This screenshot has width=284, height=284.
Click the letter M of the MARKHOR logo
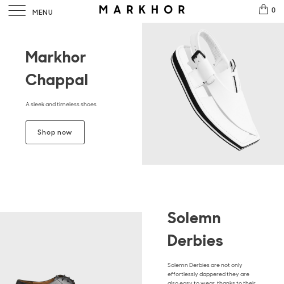click(x=103, y=10)
